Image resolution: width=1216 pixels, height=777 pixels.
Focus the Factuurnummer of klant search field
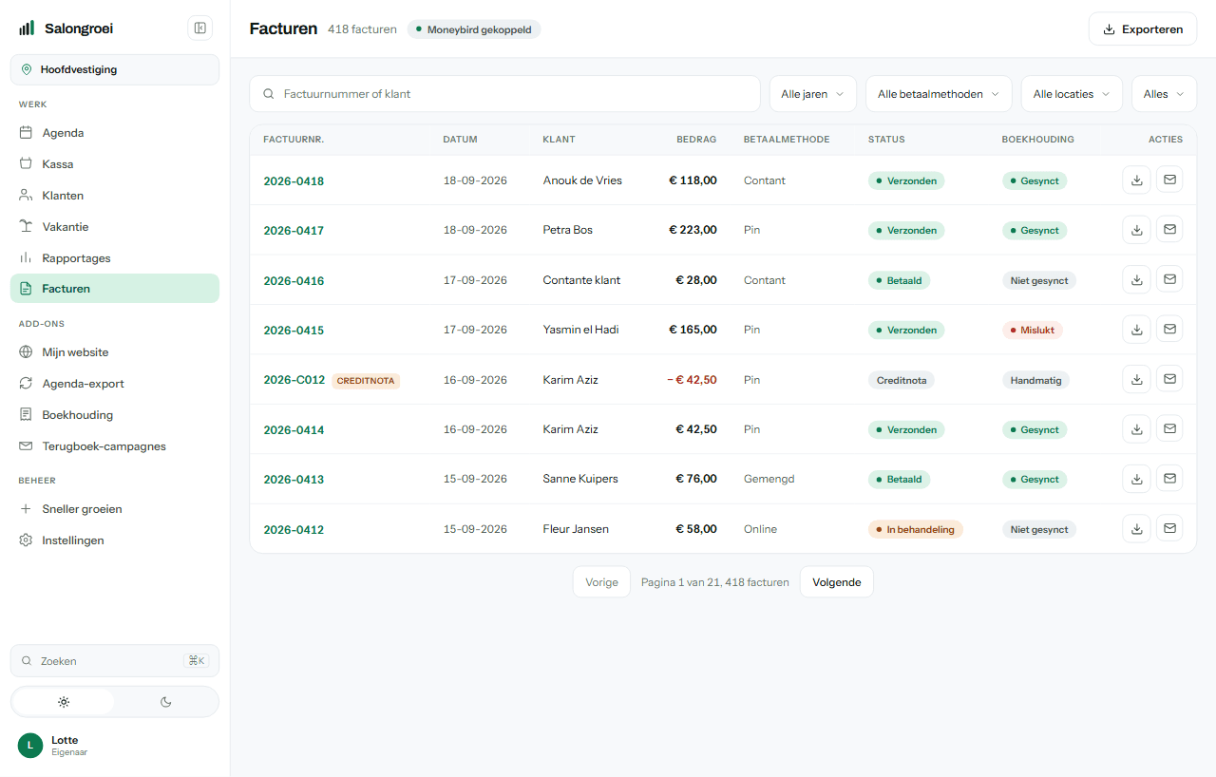click(x=505, y=94)
